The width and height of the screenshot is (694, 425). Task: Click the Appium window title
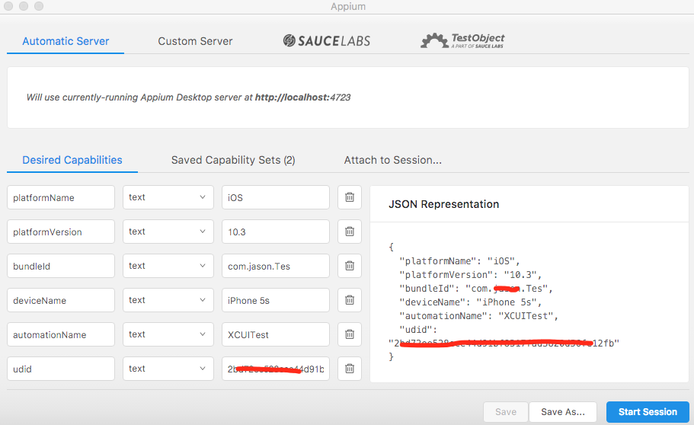(x=348, y=6)
